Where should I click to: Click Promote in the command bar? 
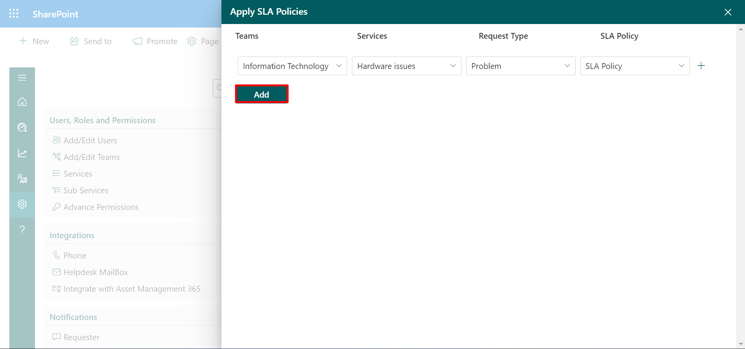[x=155, y=41]
